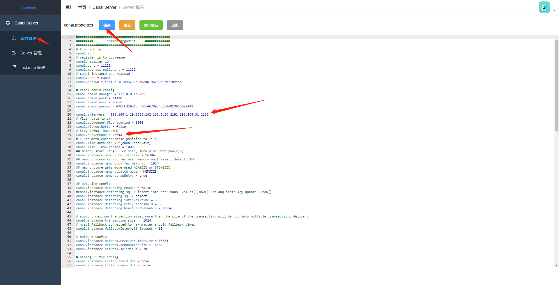Click Canal Server breadcrumb
The height and width of the screenshot is (285, 559).
104,7
